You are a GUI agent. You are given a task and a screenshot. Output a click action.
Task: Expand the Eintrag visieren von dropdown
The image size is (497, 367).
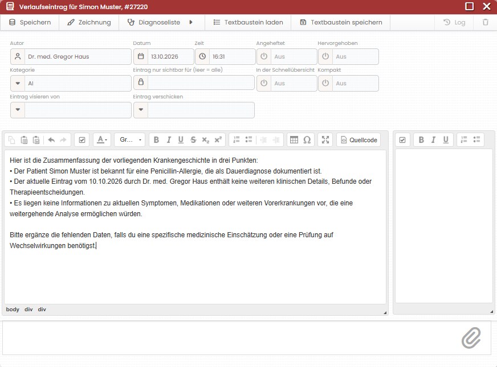point(18,110)
